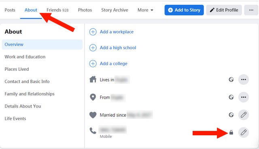The height and width of the screenshot is (149, 259).
Task: Click the Add a high school link
Action: 118,48
